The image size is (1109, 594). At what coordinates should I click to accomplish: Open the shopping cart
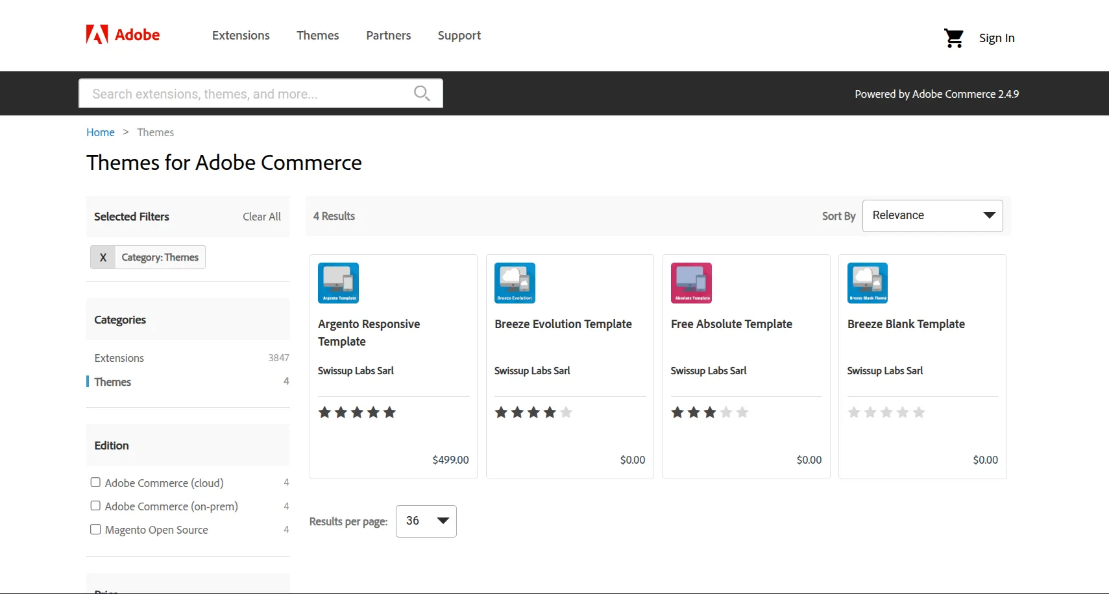[x=953, y=38]
